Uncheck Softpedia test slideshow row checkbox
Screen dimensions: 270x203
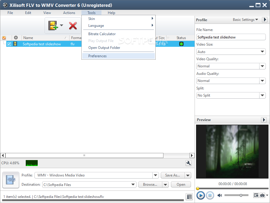pyautogui.click(x=9, y=44)
